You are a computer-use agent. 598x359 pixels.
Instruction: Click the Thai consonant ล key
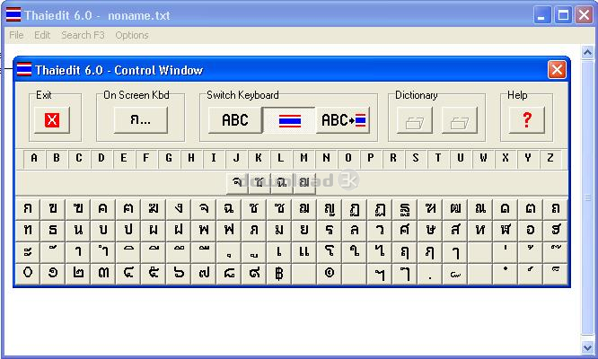[355, 230]
